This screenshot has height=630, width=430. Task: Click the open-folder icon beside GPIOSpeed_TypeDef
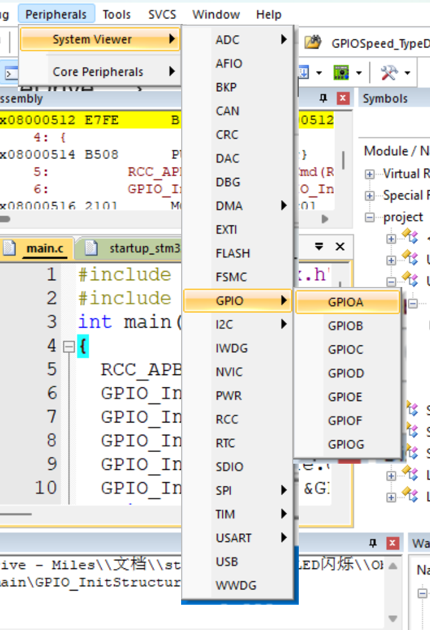pos(314,42)
